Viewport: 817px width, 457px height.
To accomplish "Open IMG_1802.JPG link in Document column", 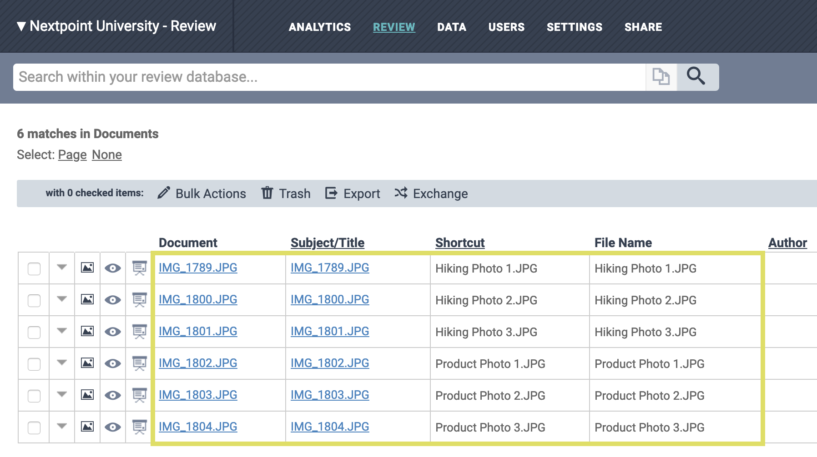I will point(198,363).
